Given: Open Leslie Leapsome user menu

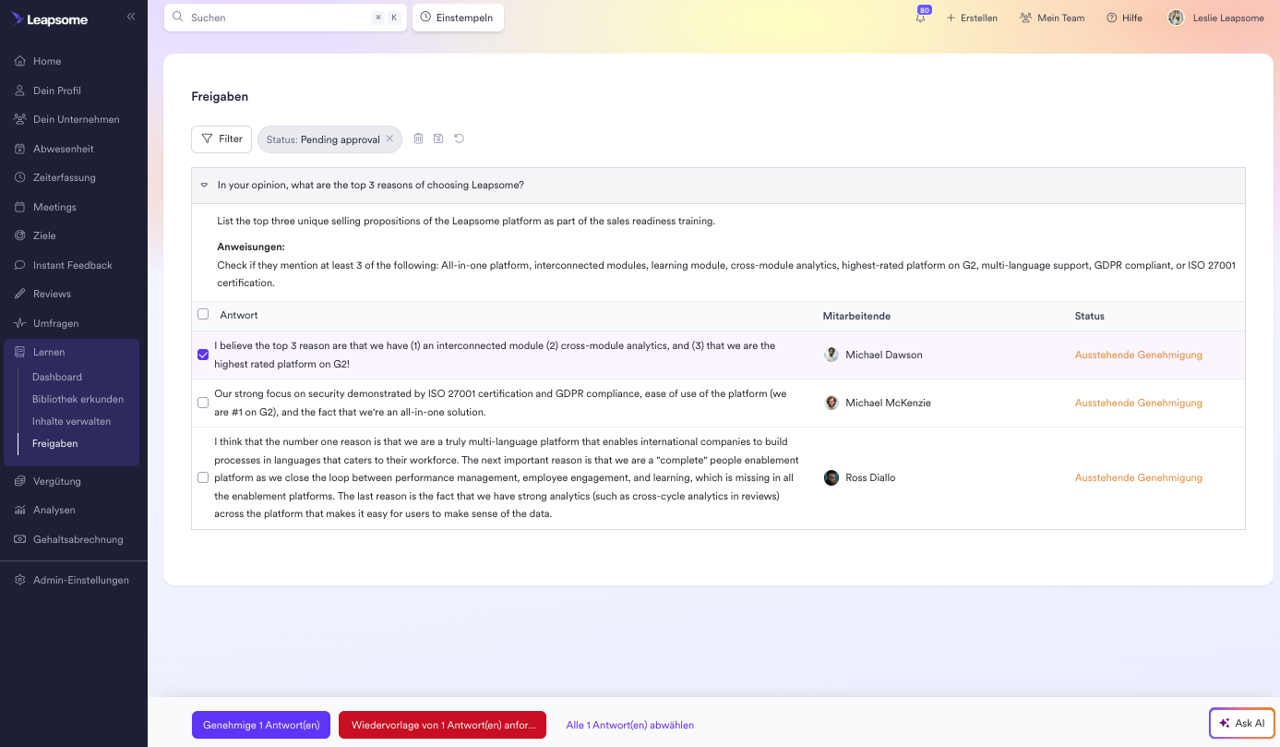Looking at the screenshot, I should (x=1216, y=18).
